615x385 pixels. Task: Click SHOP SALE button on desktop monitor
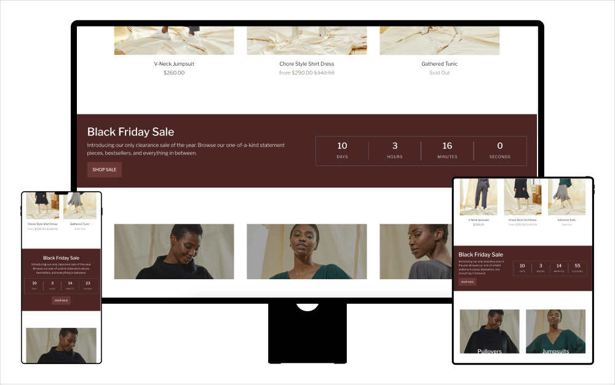pos(104,169)
